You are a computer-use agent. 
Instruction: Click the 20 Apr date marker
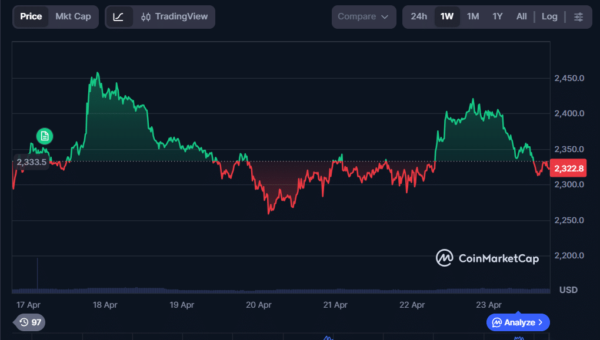[259, 305]
